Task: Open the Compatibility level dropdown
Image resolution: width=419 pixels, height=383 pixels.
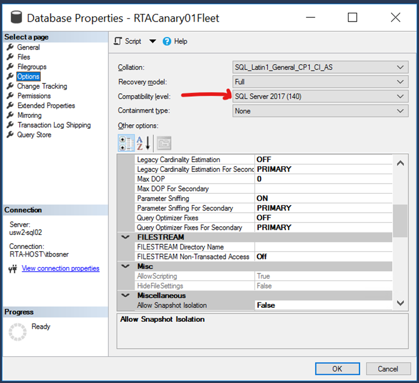Action: coord(400,96)
